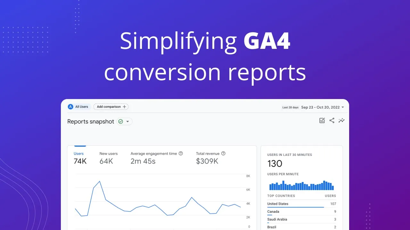The height and width of the screenshot is (230, 410).
Task: Click the green checkmark status icon
Action: click(x=120, y=121)
